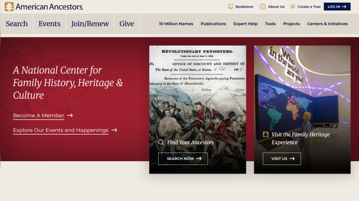Click the Create a Tree icon
Screen dimensions: 359x201
(293, 6)
